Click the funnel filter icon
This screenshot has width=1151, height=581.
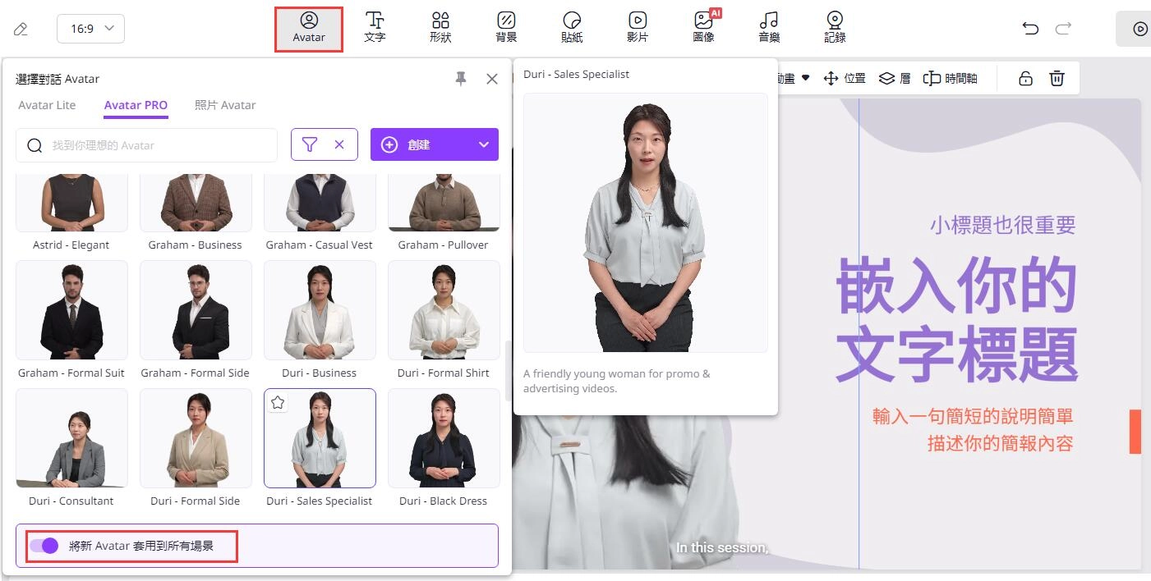pyautogui.click(x=309, y=144)
